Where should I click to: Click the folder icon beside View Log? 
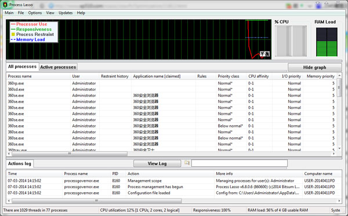[187, 163]
